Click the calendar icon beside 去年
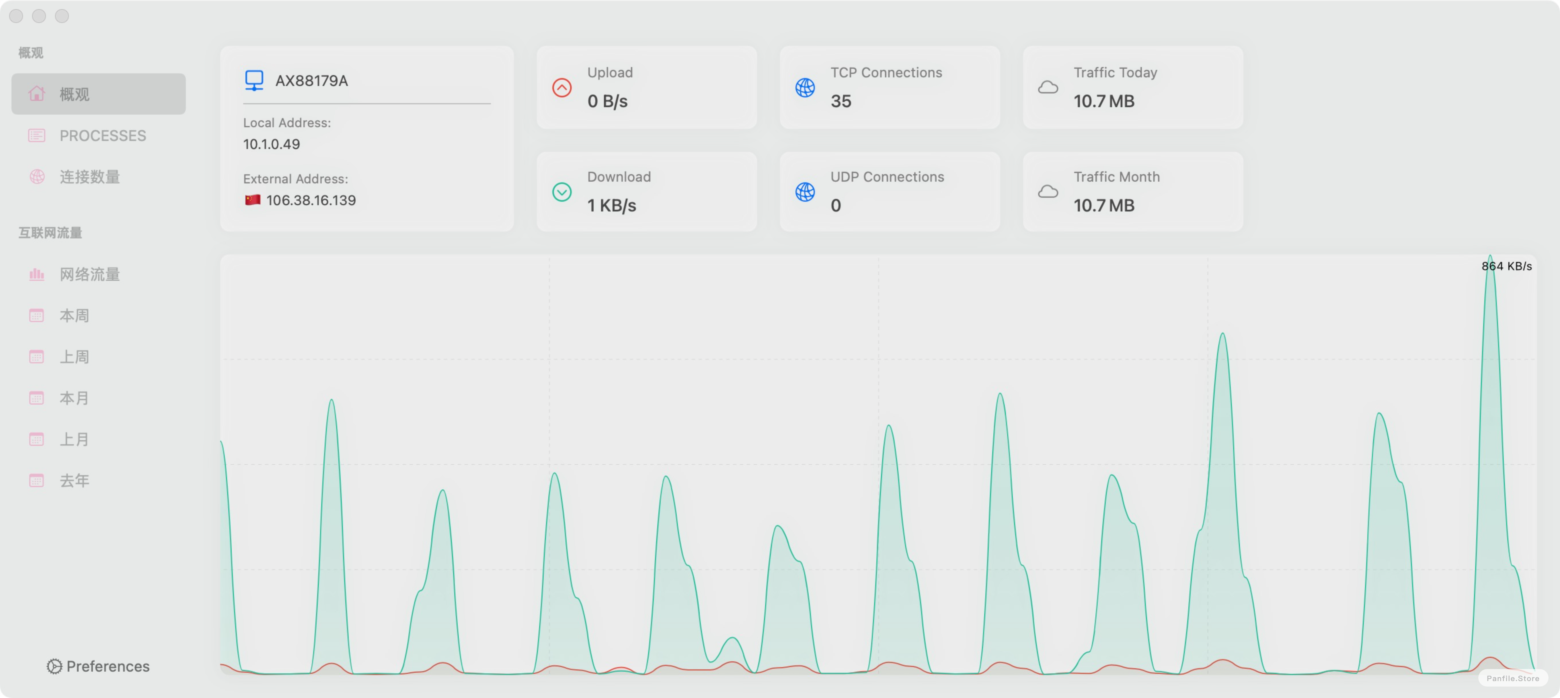The height and width of the screenshot is (698, 1560). click(x=36, y=480)
